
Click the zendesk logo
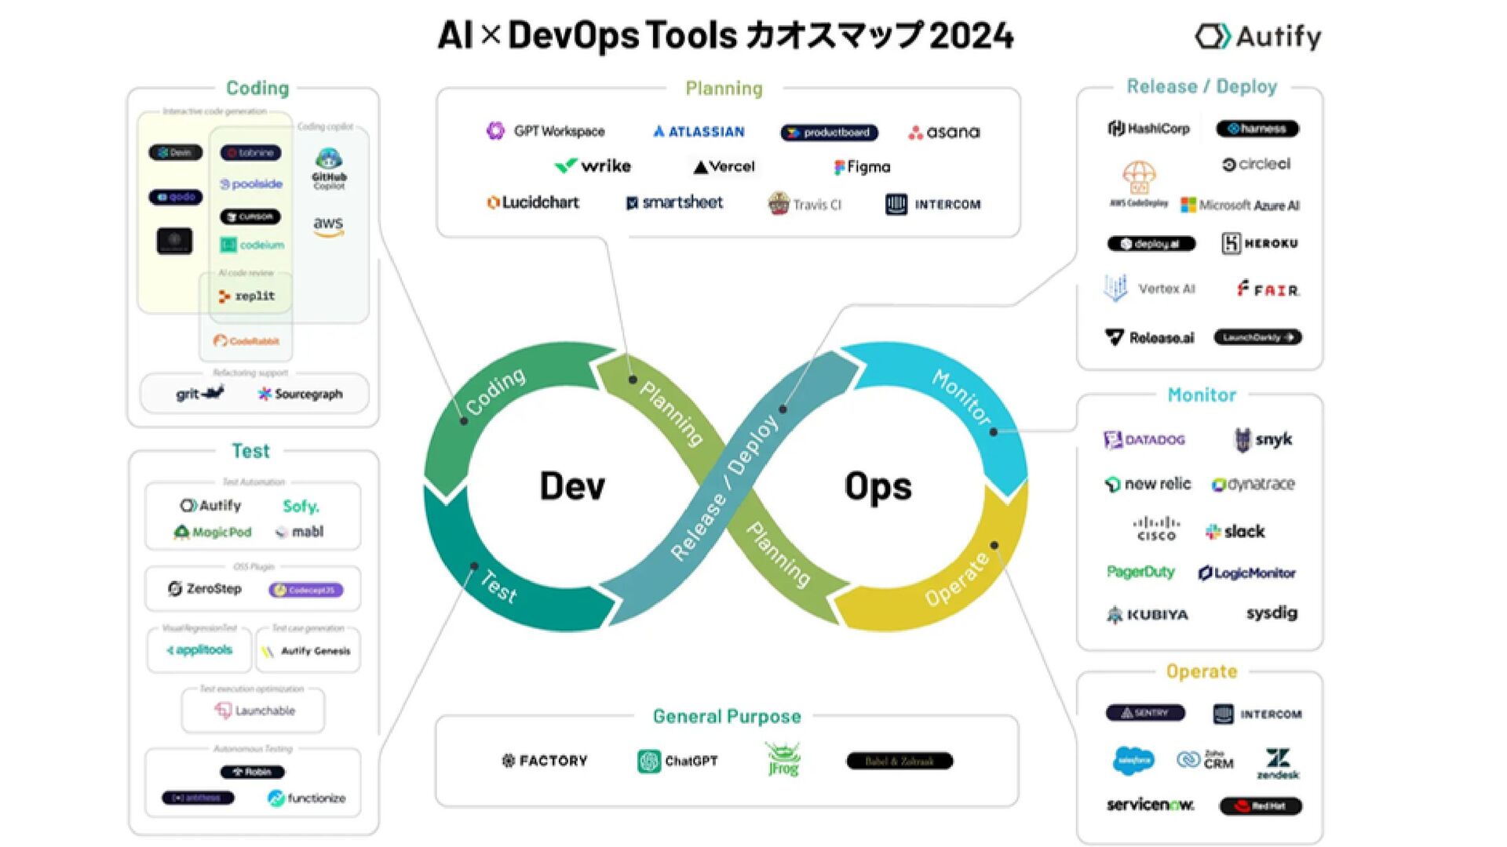(1278, 763)
